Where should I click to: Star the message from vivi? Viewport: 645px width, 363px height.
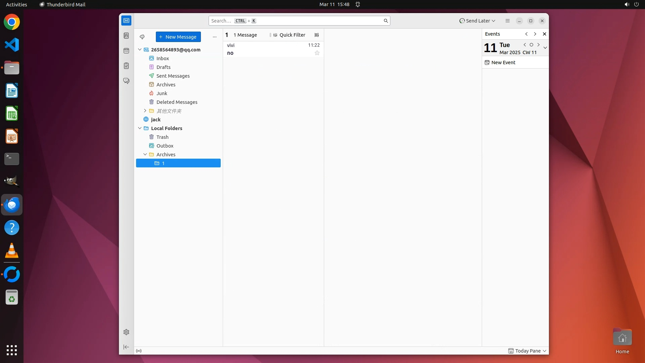tap(317, 53)
